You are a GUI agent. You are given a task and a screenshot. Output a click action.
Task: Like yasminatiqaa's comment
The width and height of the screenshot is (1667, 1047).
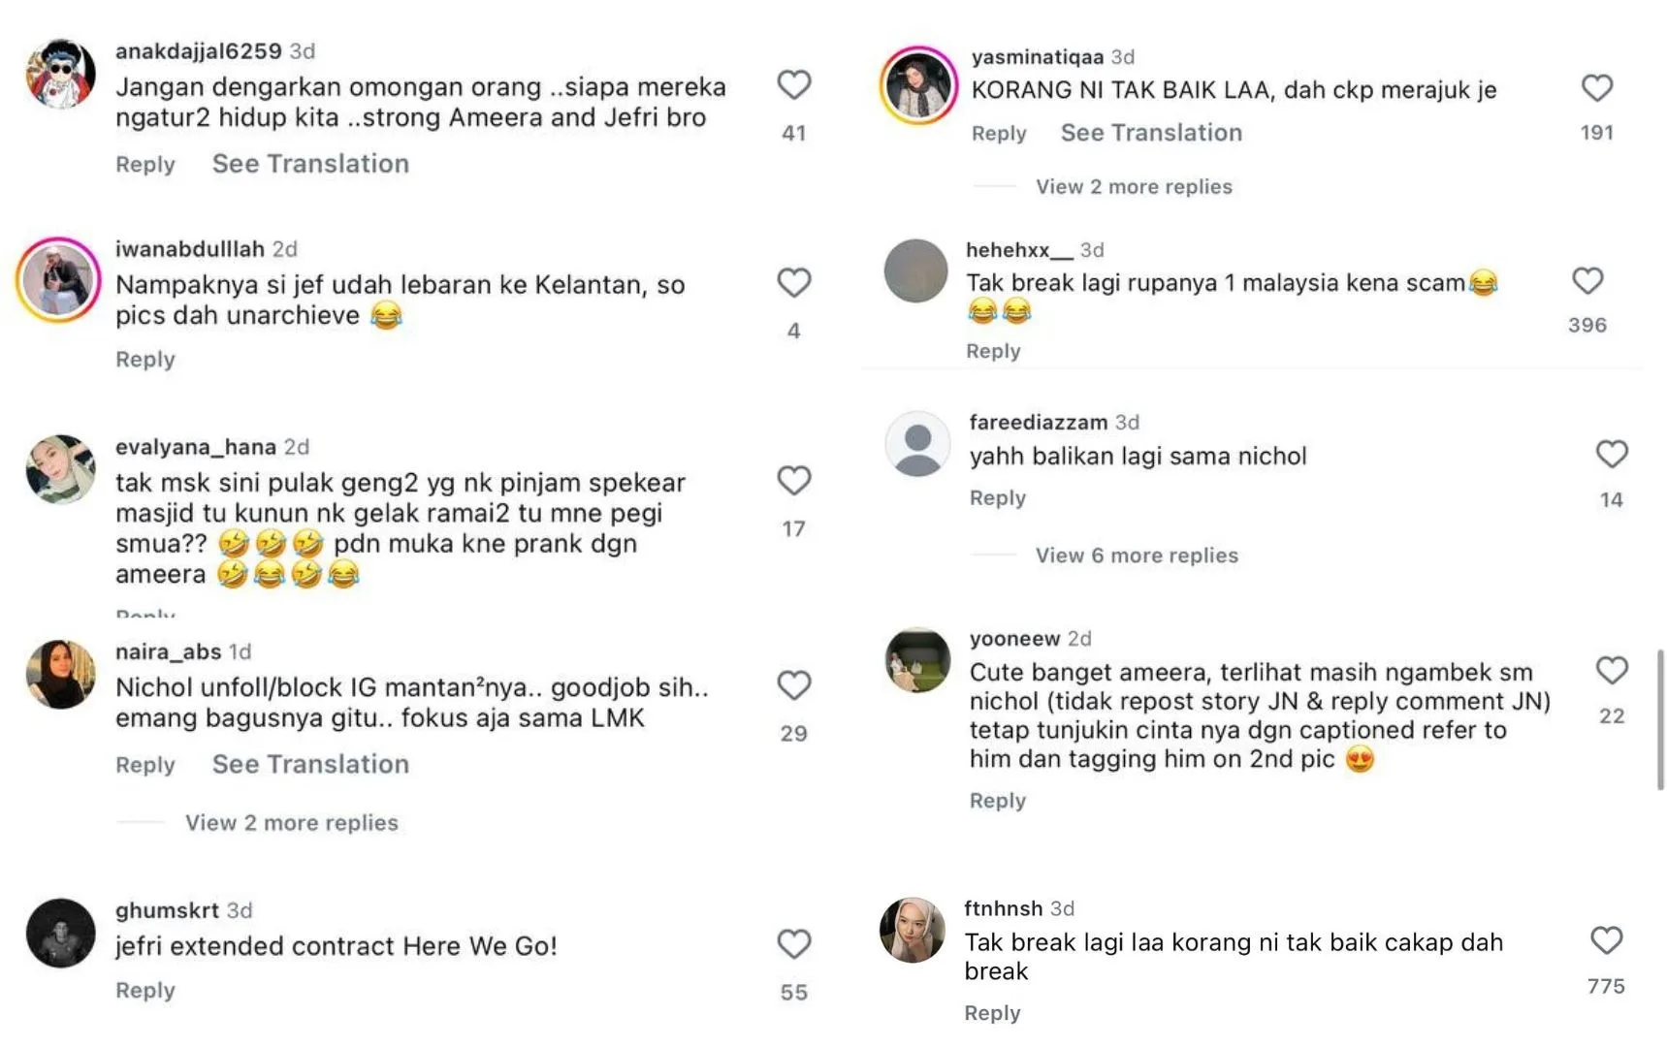pos(1596,88)
